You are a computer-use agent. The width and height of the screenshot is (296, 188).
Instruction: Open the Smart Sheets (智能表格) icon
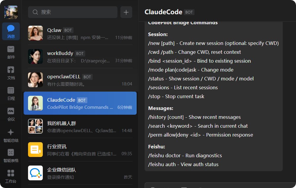[11, 156]
